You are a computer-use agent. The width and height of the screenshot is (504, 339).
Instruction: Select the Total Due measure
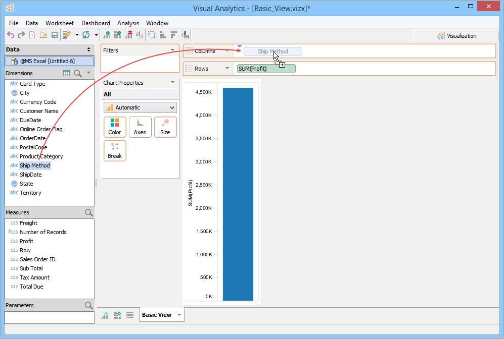pyautogui.click(x=31, y=287)
